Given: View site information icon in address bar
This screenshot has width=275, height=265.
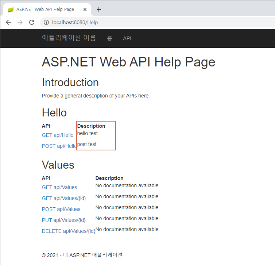Looking at the screenshot, I should click(x=46, y=22).
